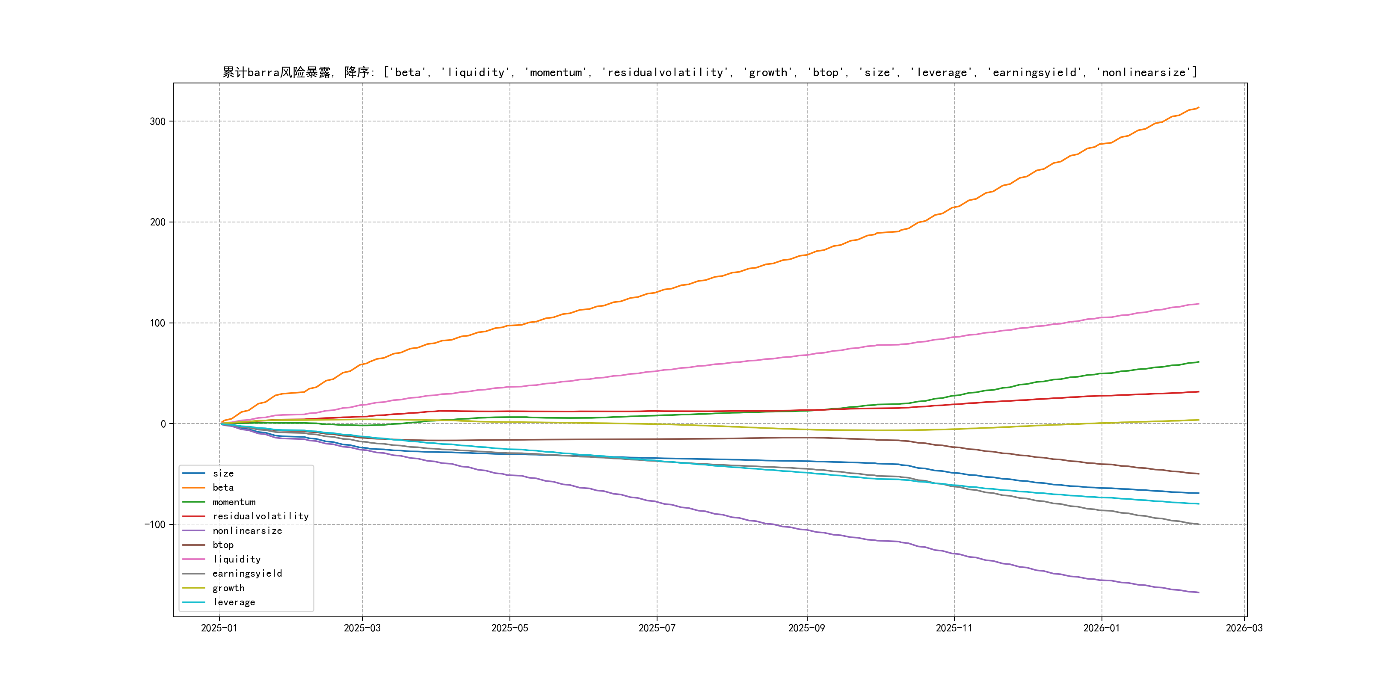
Task: Click the 2025-11 x-axis tick label
Action: pos(954,628)
